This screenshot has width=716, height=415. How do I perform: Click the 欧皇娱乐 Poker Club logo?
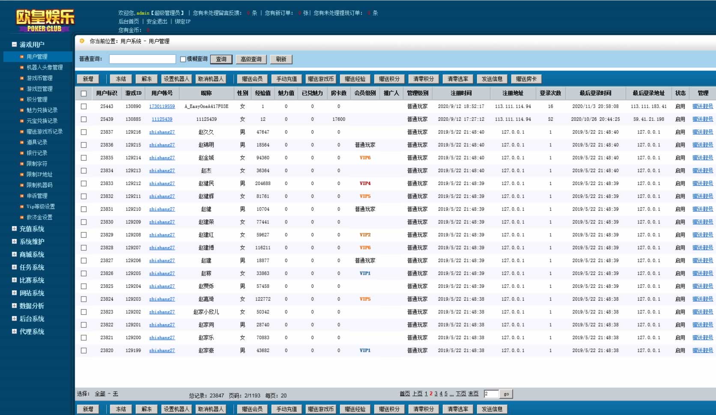click(x=45, y=20)
